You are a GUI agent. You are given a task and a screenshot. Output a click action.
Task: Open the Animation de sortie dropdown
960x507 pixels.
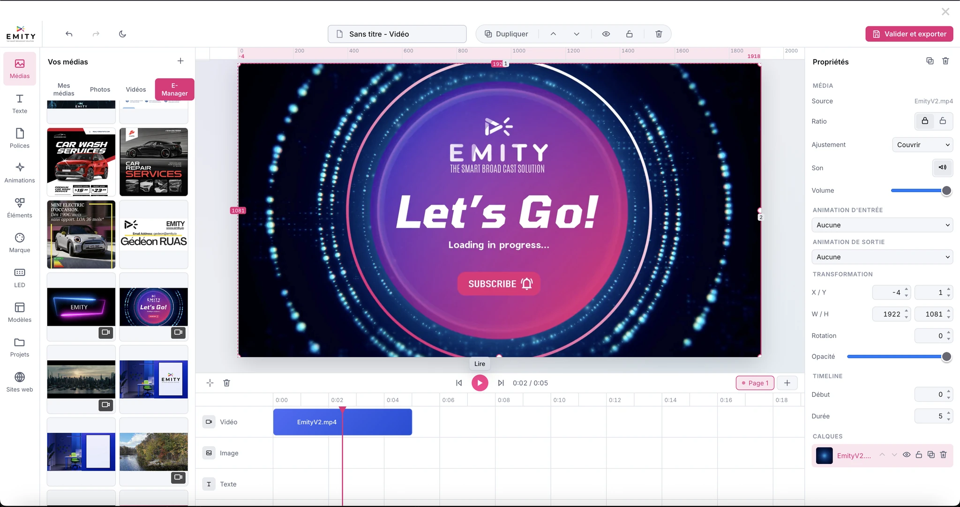click(882, 257)
